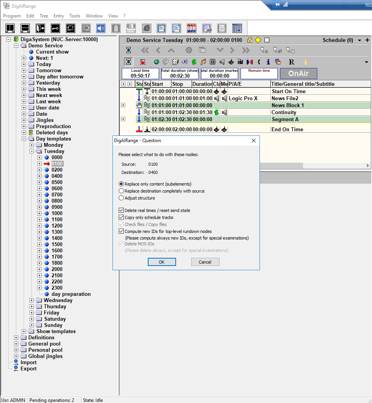
Task: Click the music notes icon
Action: [x=203, y=62]
